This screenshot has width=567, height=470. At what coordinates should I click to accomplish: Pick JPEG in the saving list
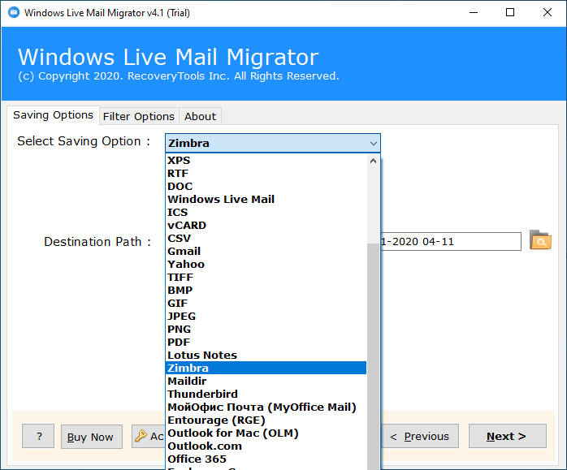click(266, 317)
